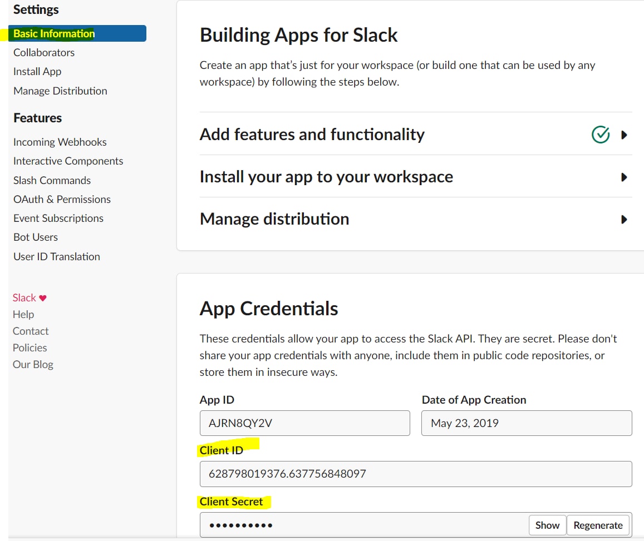The image size is (644, 541).
Task: Click the Client ID input field
Action: [x=415, y=474]
